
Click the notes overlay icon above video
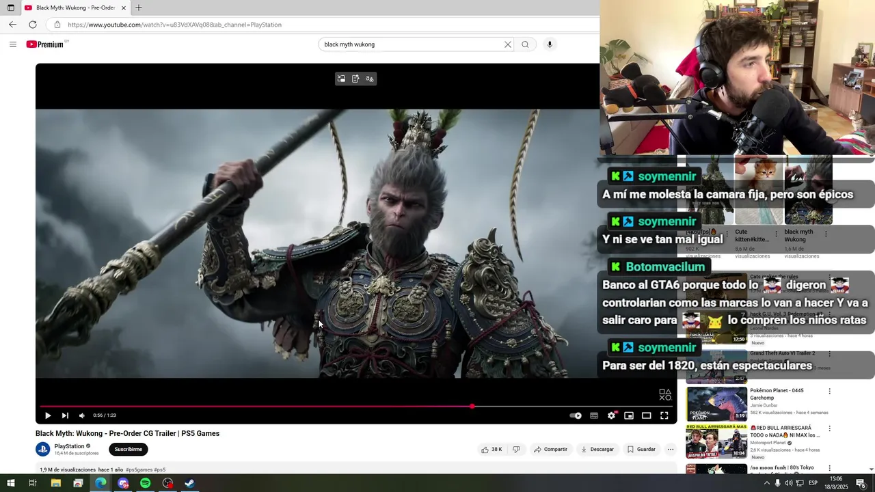[x=355, y=79]
